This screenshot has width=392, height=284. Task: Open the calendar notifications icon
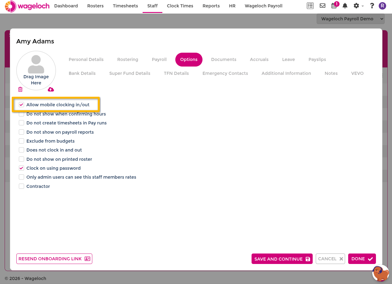(x=334, y=6)
